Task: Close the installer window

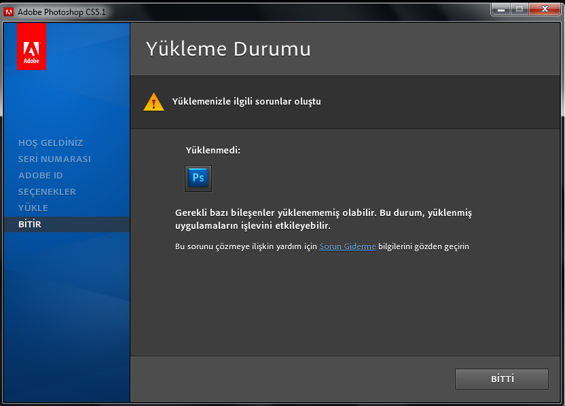Action: [545, 10]
